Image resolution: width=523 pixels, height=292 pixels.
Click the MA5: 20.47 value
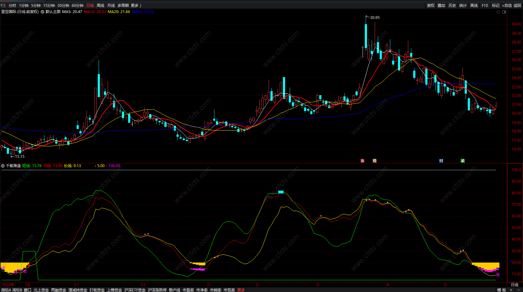[x=72, y=12]
